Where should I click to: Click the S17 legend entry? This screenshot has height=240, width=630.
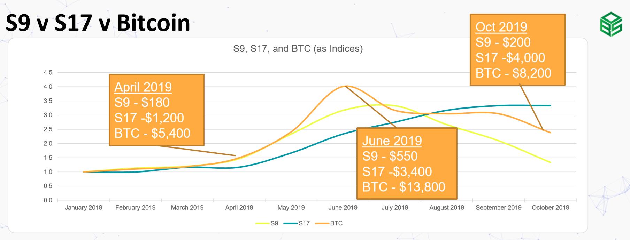pyautogui.click(x=297, y=223)
